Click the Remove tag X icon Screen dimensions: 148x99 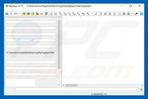(11, 14)
